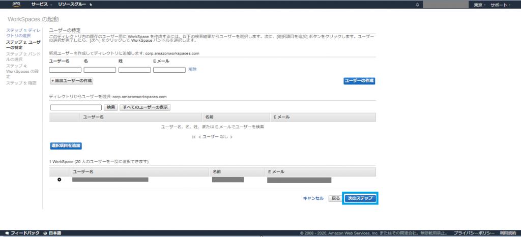
Task: Expand the サービス menu
Action: [x=42, y=5]
